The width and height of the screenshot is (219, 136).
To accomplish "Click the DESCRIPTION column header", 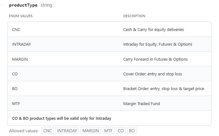I will tap(134, 16).
